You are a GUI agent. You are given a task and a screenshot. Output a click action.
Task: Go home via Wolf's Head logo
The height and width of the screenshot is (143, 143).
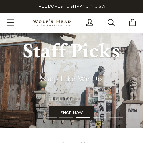click(52, 23)
